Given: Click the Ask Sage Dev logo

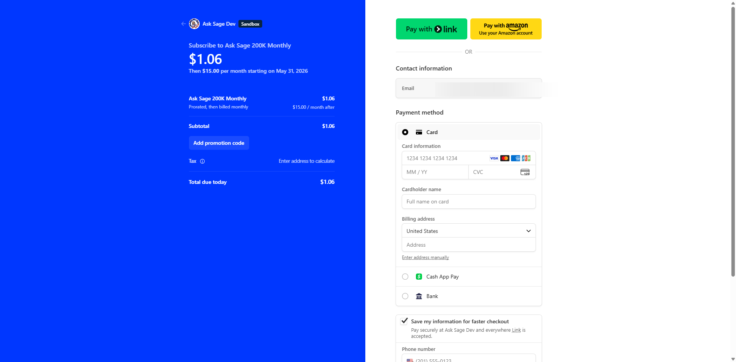Looking at the screenshot, I should 194,24.
